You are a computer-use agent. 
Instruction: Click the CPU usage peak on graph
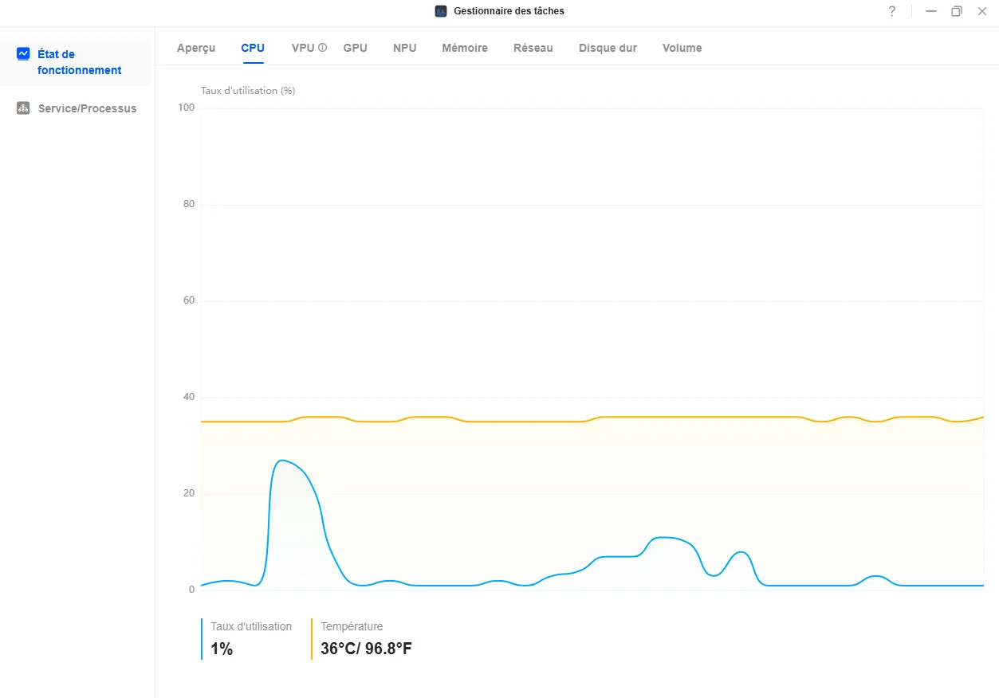tap(281, 461)
